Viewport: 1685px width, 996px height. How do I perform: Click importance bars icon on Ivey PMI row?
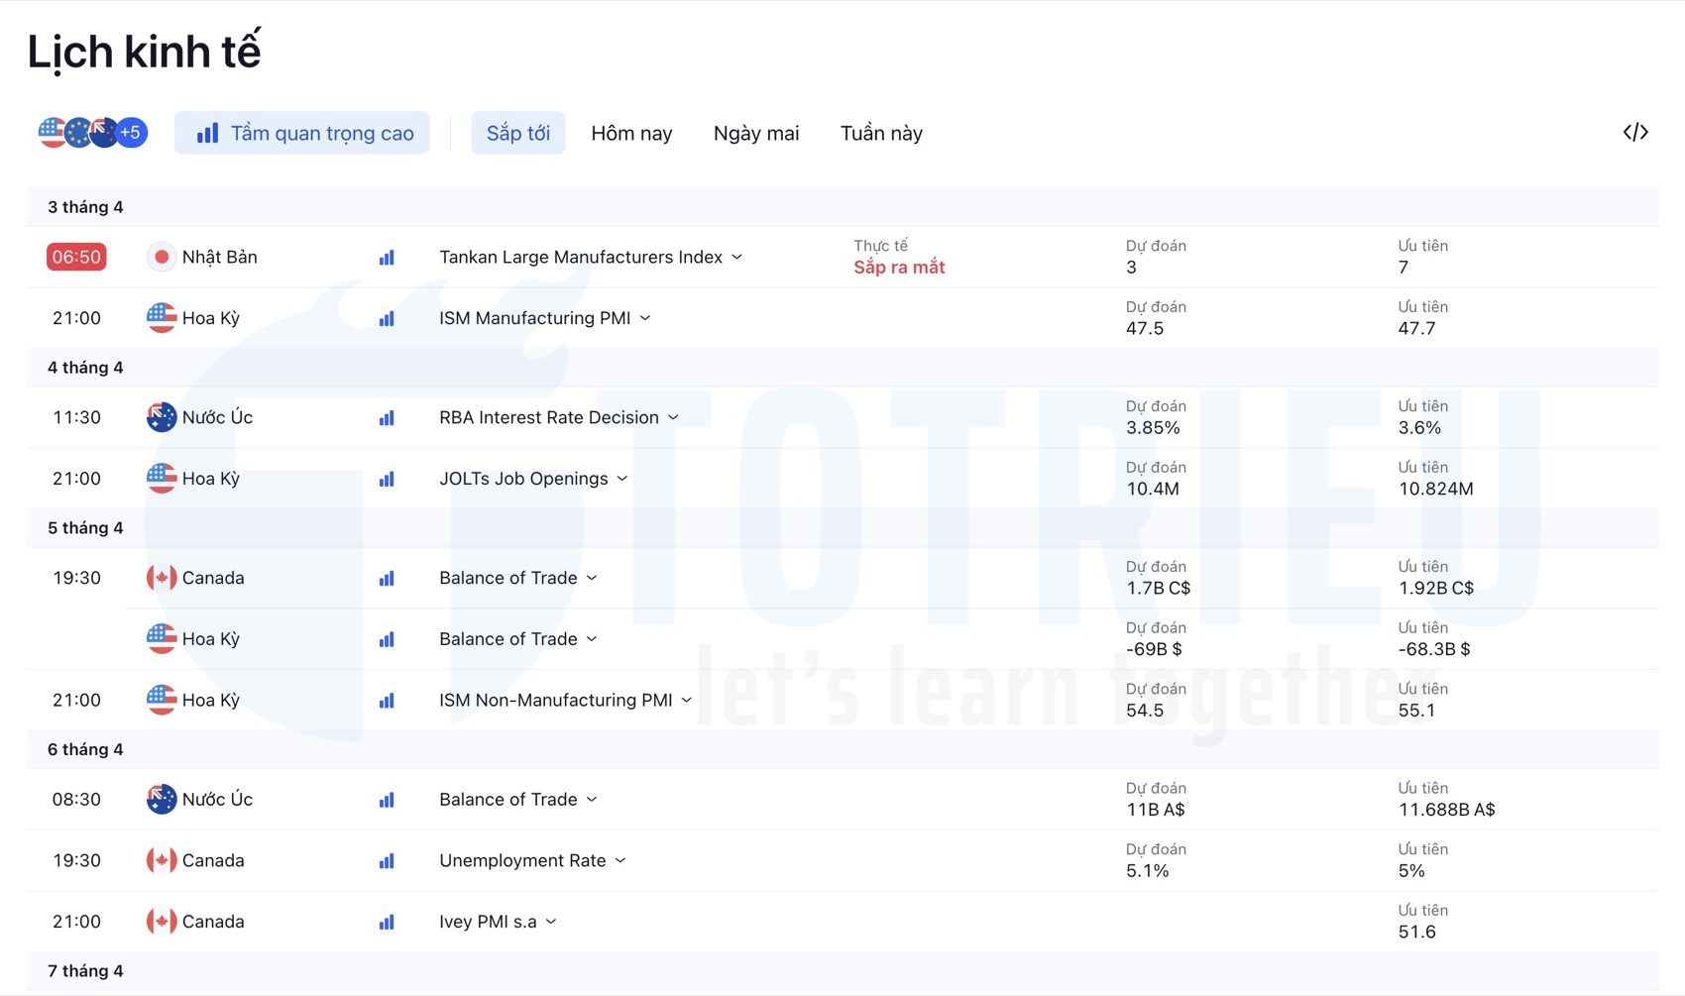point(386,922)
